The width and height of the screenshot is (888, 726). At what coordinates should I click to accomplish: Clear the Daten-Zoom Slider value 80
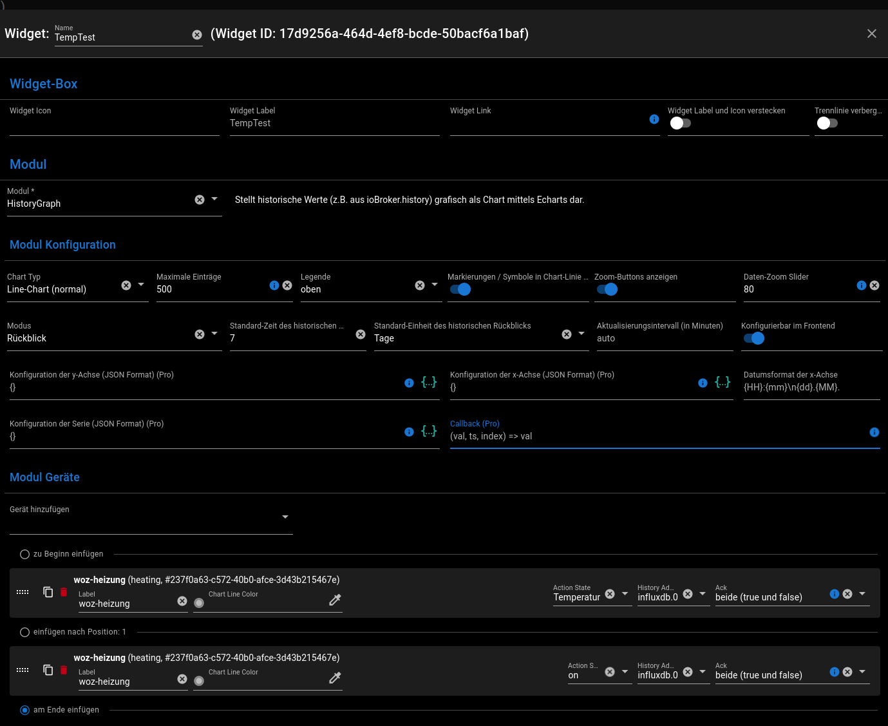(x=874, y=285)
